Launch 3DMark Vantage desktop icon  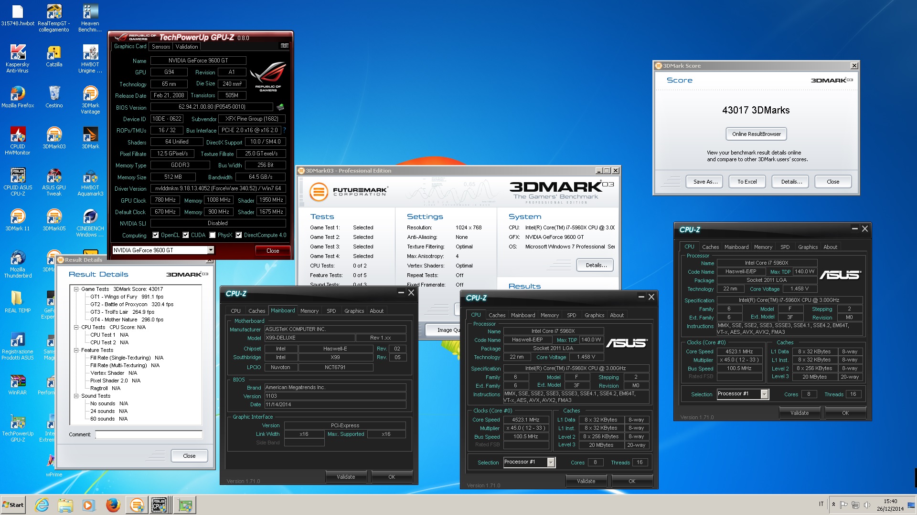(90, 100)
